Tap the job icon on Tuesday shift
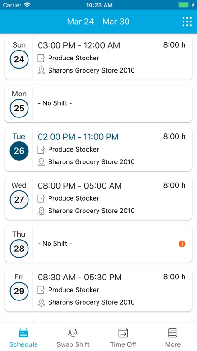197x351 pixels. click(x=42, y=150)
